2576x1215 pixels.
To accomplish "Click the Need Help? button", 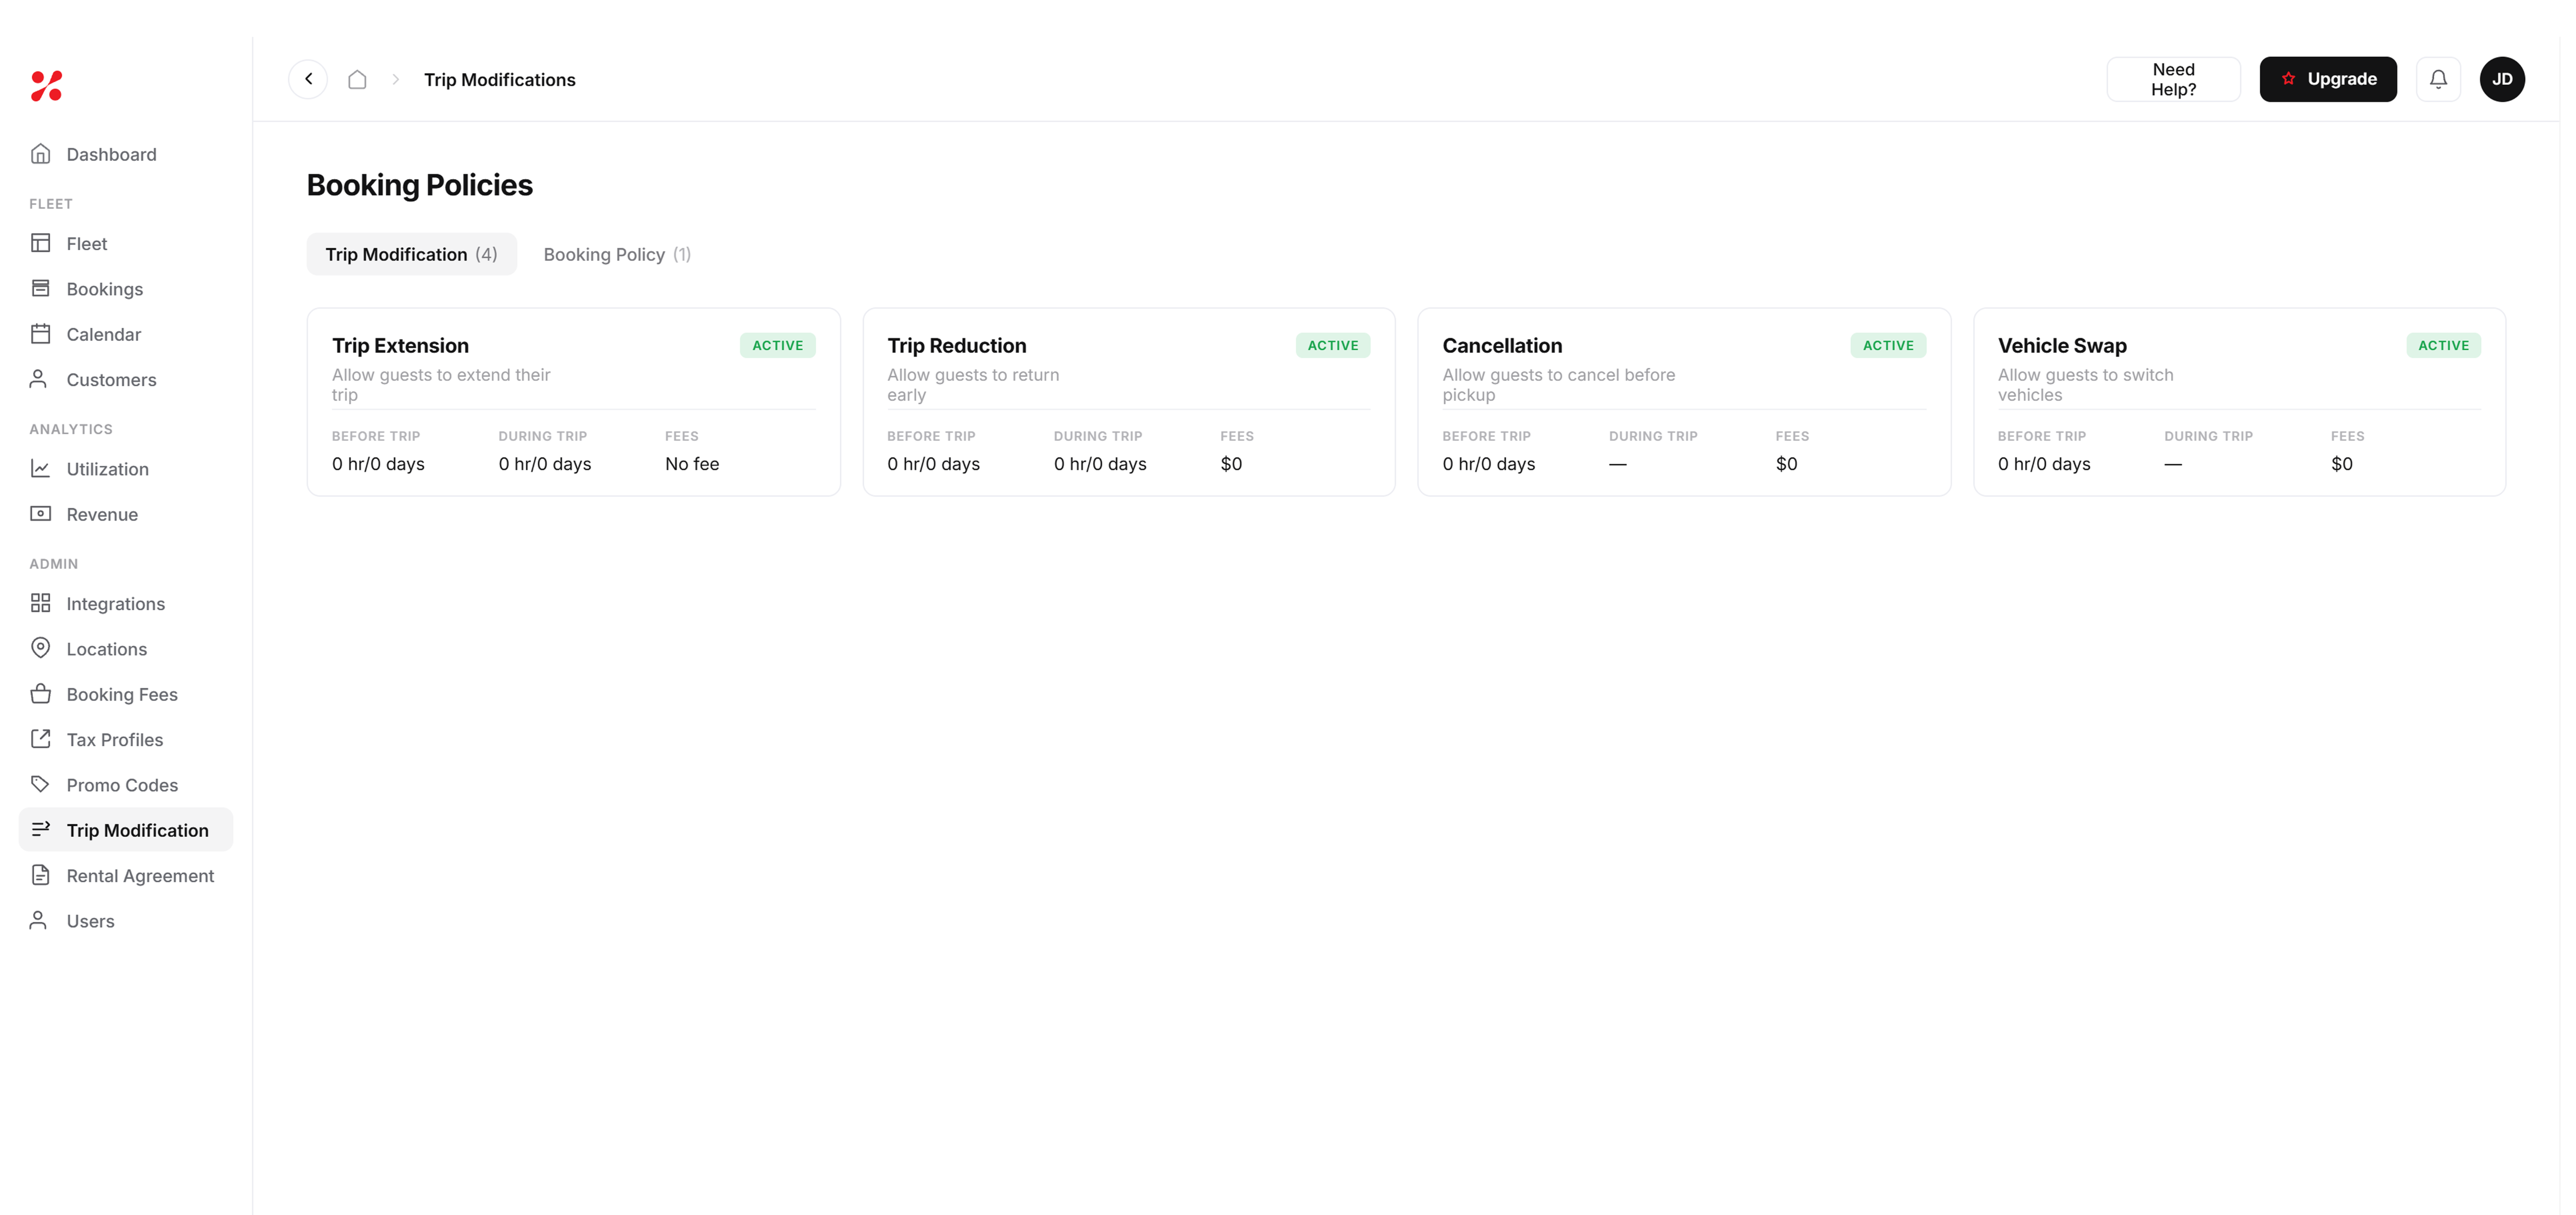I will (2173, 79).
